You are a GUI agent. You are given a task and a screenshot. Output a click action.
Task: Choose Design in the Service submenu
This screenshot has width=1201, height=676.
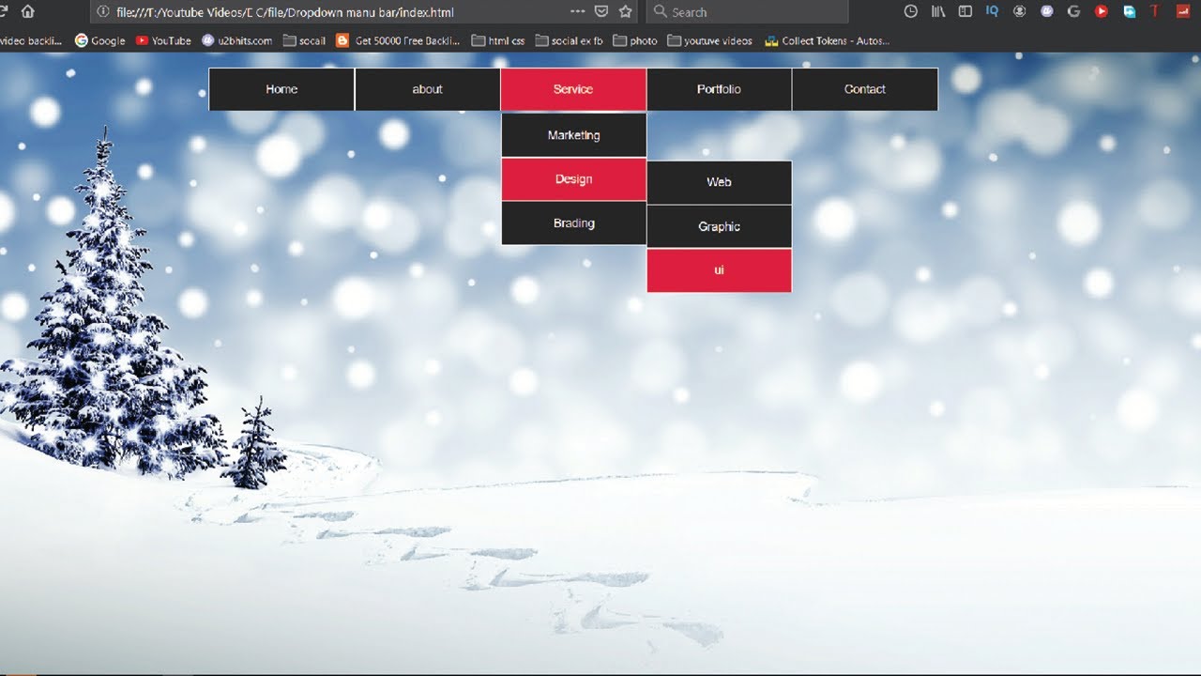[x=573, y=179]
